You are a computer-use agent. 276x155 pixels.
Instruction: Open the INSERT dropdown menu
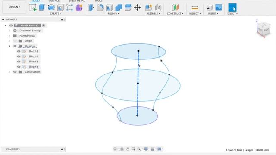213,13
